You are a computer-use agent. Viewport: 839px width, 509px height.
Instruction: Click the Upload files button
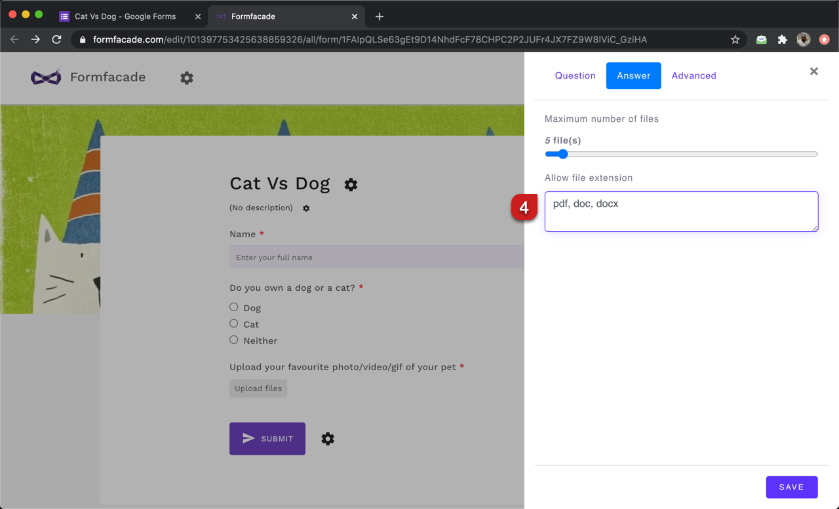tap(258, 388)
